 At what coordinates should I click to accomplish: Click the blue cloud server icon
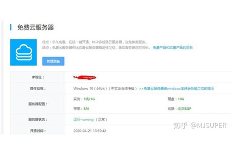[x=23, y=52]
